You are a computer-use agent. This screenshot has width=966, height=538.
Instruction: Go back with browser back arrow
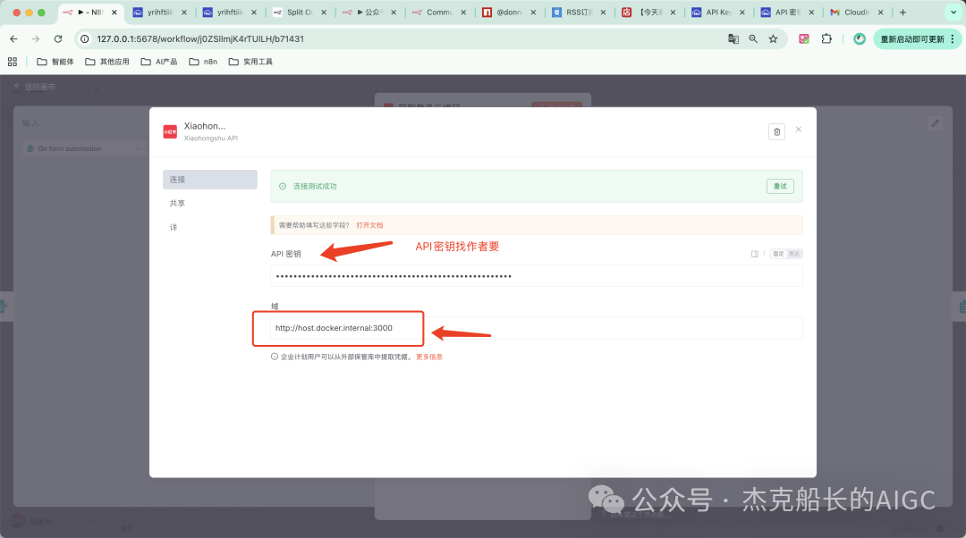13,38
